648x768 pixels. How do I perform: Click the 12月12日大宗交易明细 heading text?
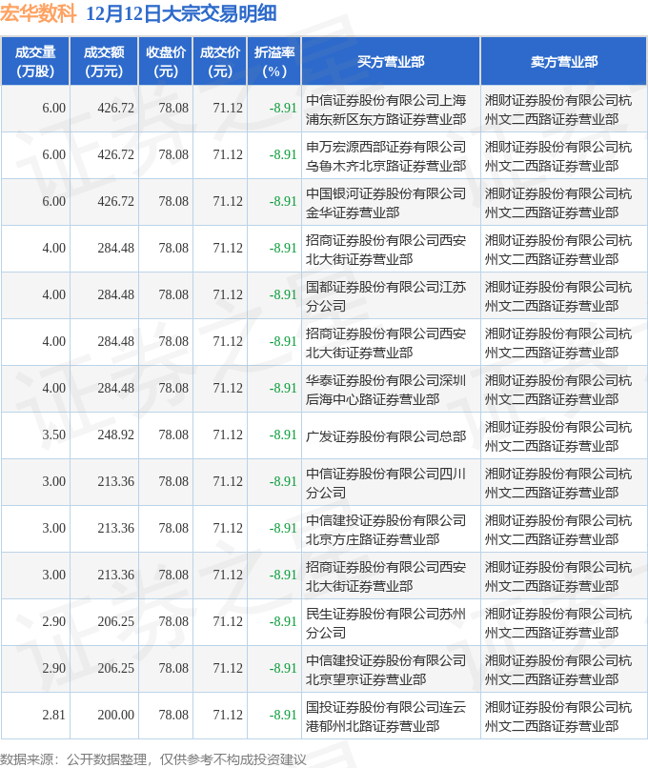pyautogui.click(x=181, y=14)
